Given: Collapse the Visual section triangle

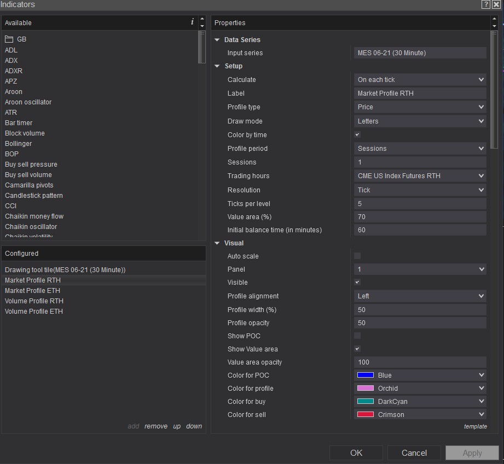Looking at the screenshot, I should (217, 243).
